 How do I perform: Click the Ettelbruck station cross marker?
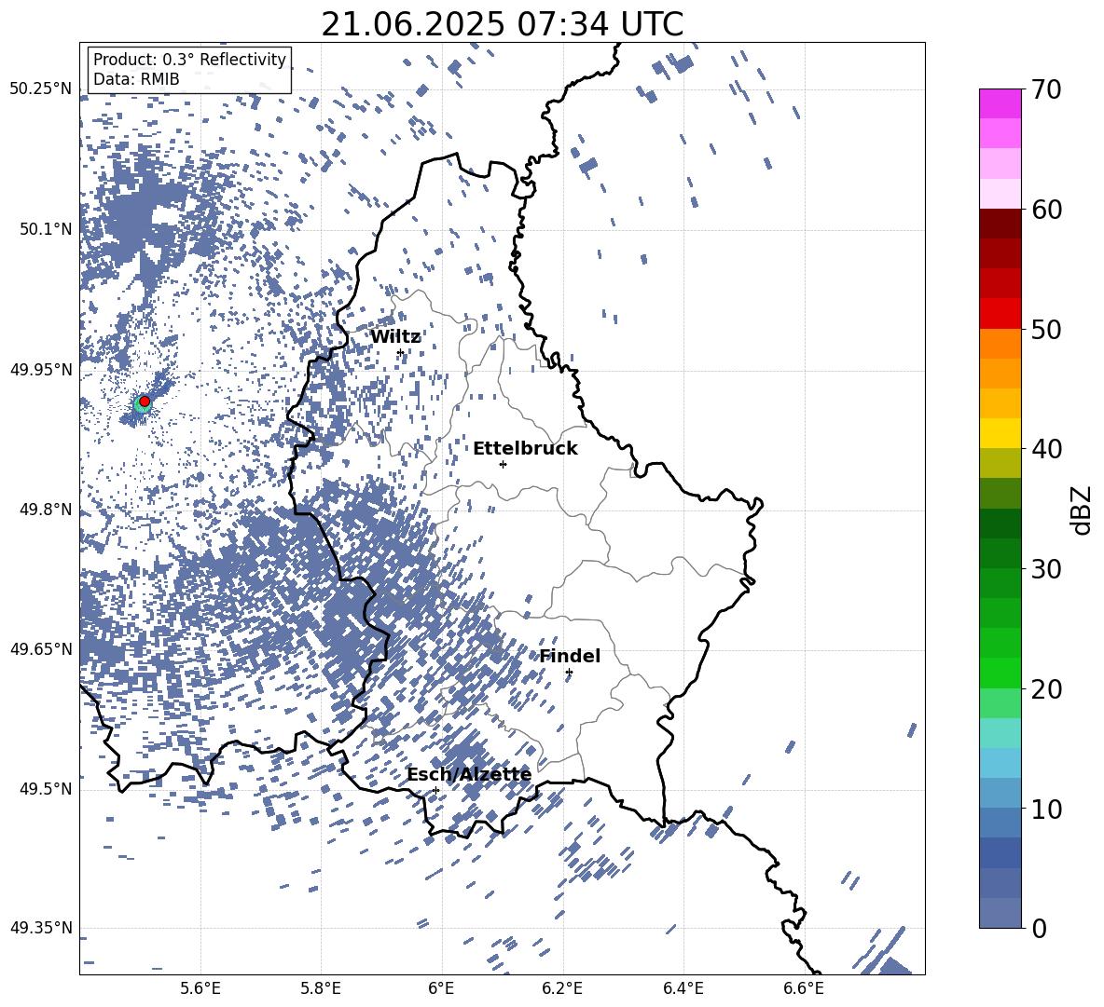point(503,464)
